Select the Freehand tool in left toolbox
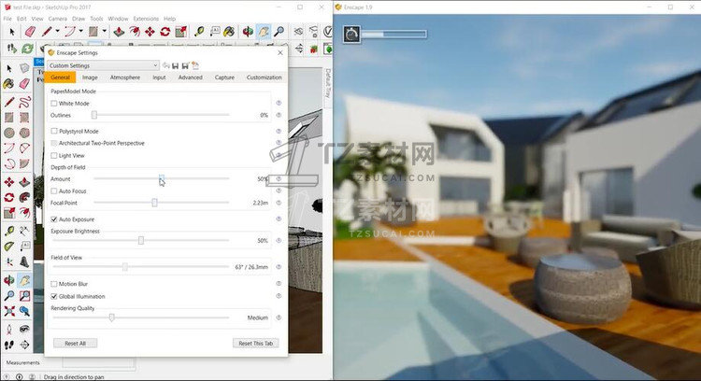The image size is (701, 381). (24, 103)
